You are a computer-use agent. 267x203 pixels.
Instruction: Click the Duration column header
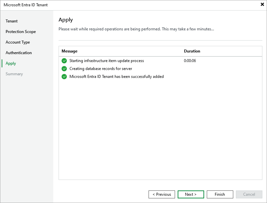192,51
